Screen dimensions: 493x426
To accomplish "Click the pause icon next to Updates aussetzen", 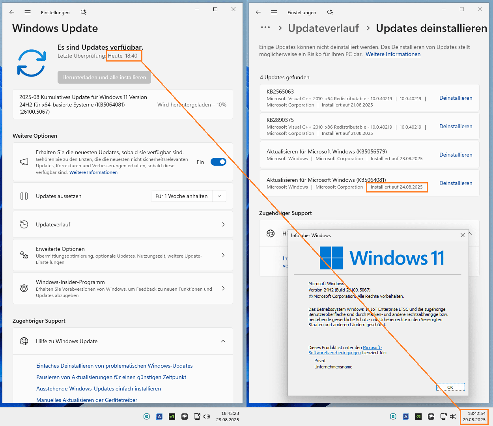I will [x=24, y=196].
